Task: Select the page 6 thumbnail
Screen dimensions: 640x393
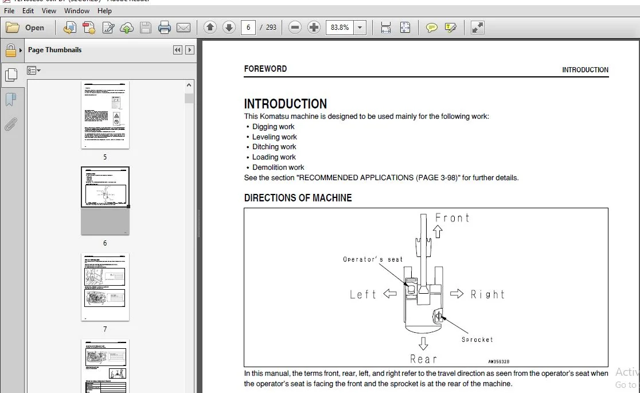Action: (x=105, y=201)
